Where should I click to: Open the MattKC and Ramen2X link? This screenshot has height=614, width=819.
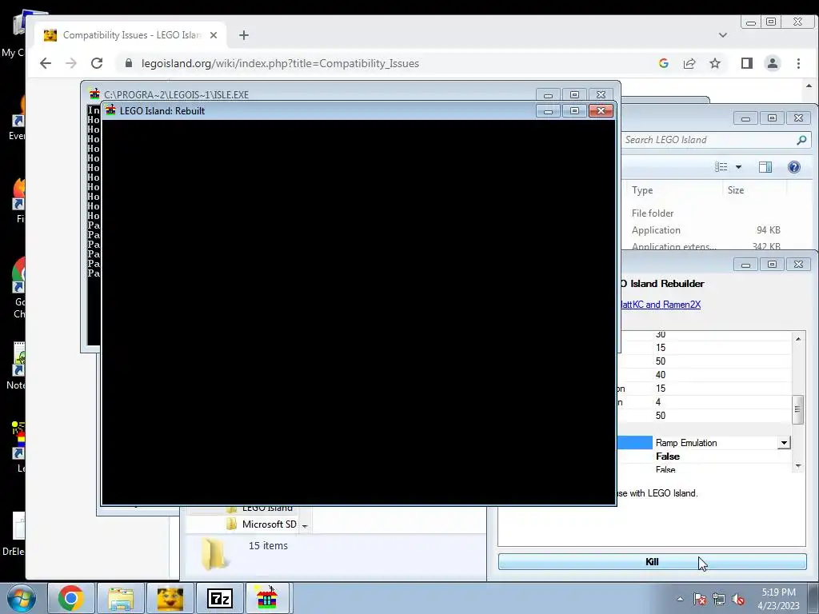(660, 305)
